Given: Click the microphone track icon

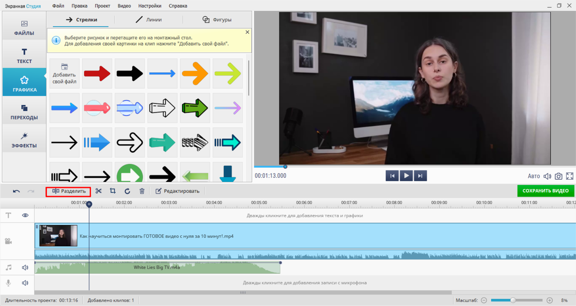Looking at the screenshot, I should coord(8,283).
